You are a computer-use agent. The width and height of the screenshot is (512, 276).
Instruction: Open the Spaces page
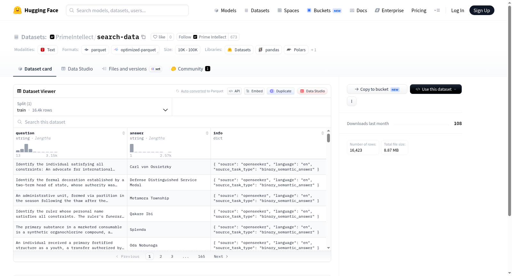click(288, 10)
